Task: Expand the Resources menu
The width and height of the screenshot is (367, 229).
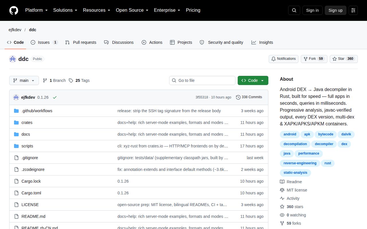Action: coord(97,10)
